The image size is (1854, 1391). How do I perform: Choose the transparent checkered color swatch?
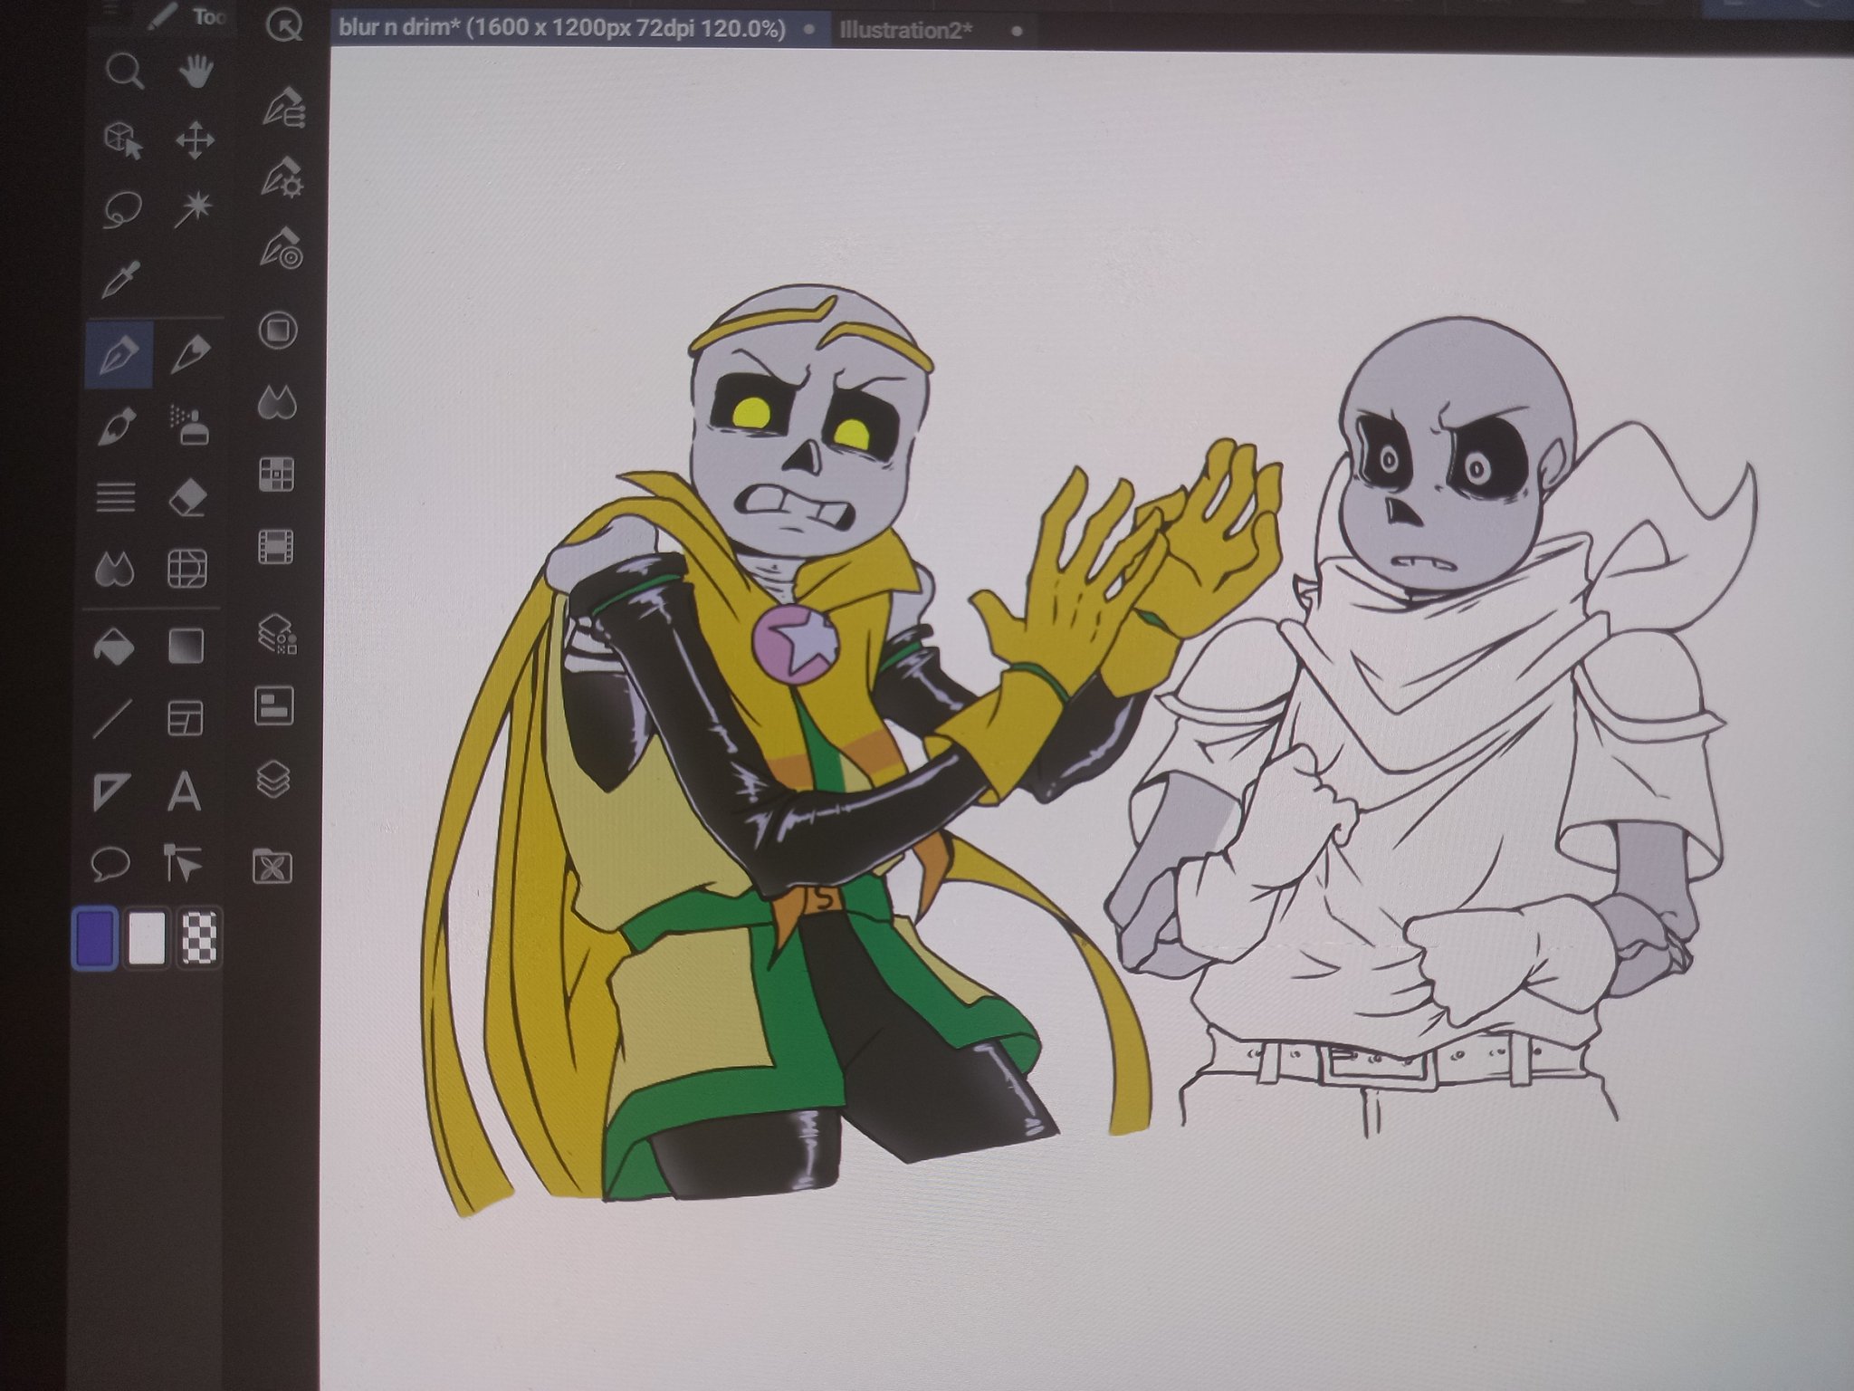(x=198, y=937)
